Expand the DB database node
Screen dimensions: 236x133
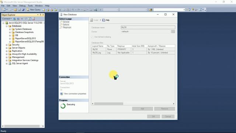tap(10, 35)
